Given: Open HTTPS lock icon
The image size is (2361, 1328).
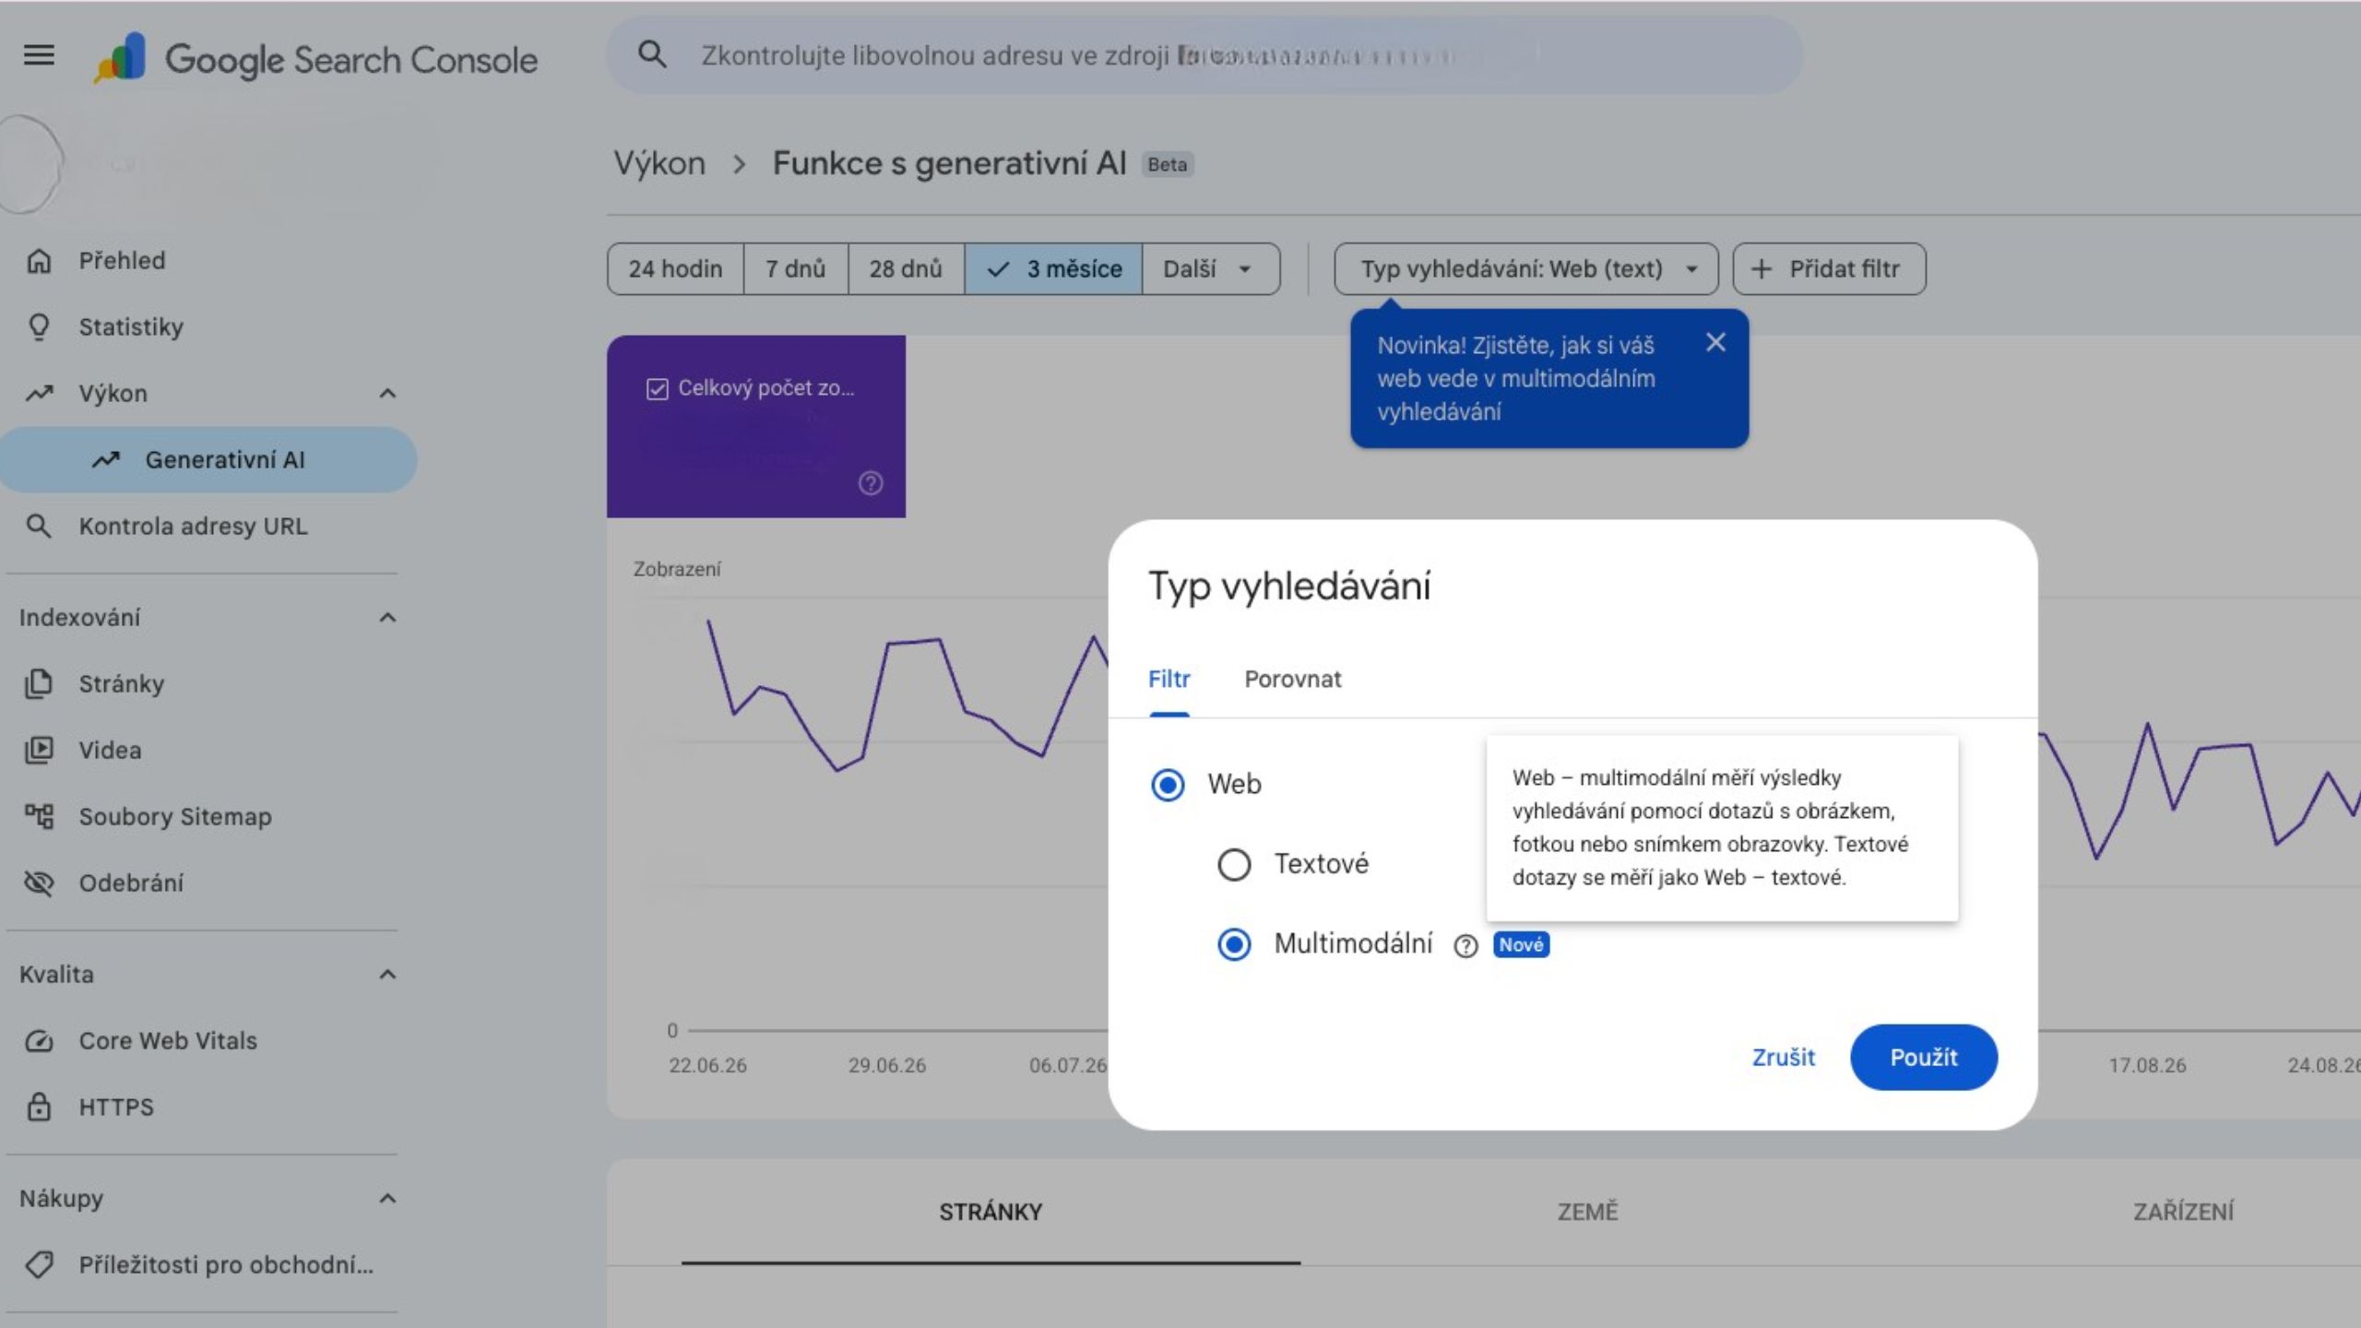Looking at the screenshot, I should tap(39, 1108).
